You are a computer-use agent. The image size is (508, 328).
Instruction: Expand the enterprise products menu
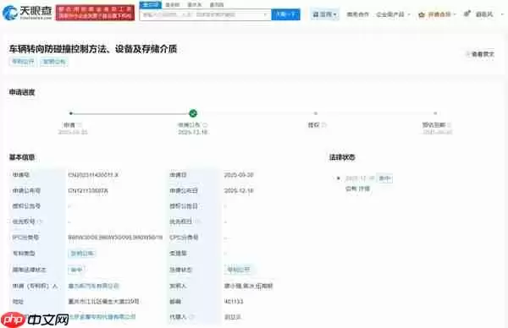click(x=393, y=14)
